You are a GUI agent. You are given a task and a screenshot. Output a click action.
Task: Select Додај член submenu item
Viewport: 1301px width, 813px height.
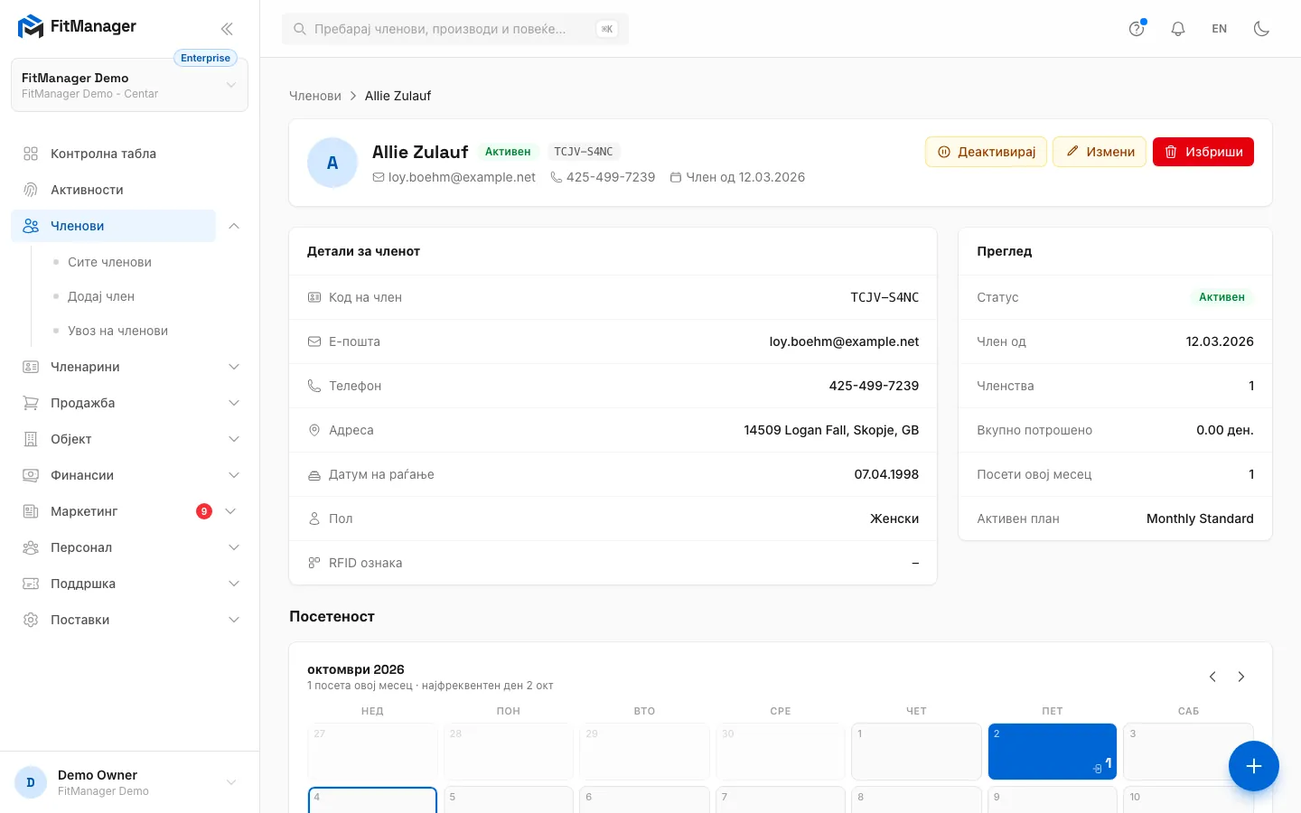[101, 296]
